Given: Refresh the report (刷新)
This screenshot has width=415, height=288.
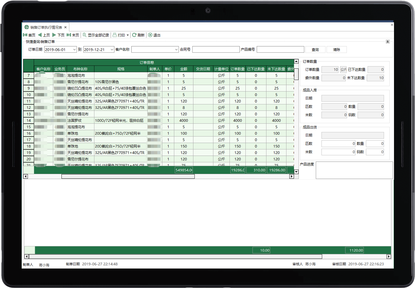Looking at the screenshot, I should [x=138, y=35].
